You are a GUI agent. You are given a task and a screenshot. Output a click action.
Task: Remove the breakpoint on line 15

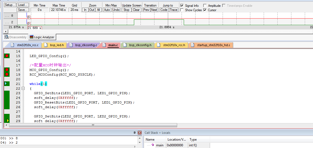point(7,56)
